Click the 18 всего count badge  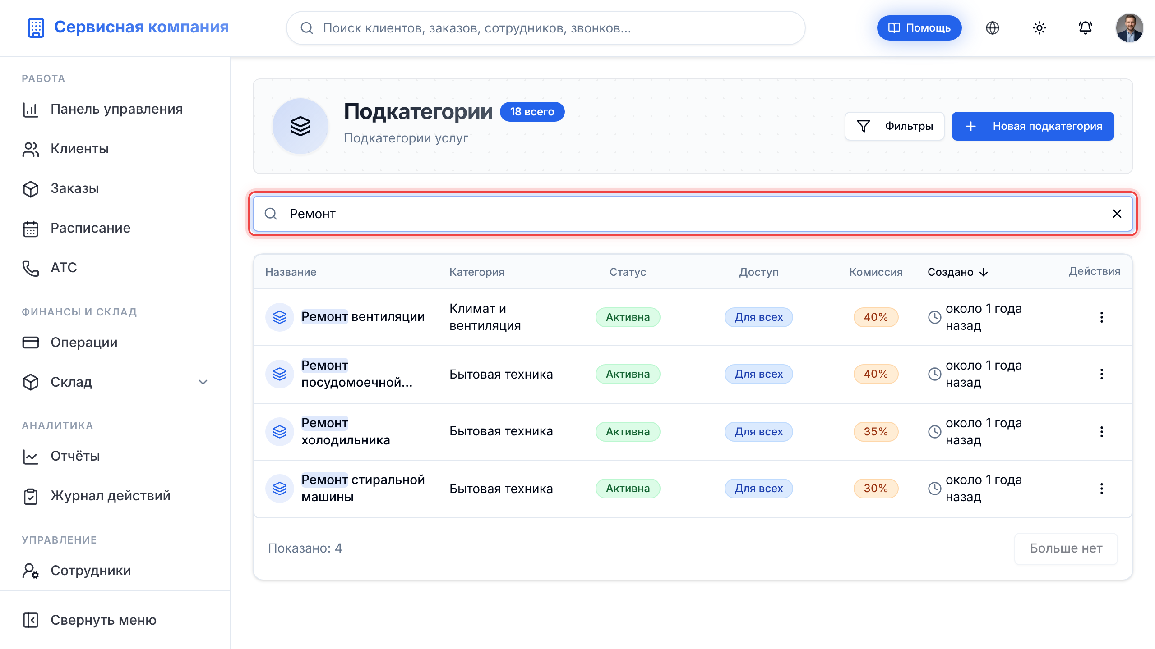tap(532, 112)
